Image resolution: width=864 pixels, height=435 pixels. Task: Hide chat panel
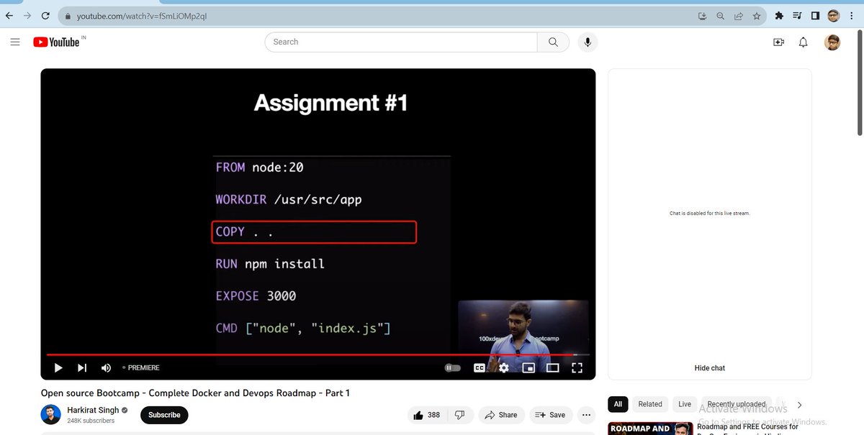click(709, 368)
